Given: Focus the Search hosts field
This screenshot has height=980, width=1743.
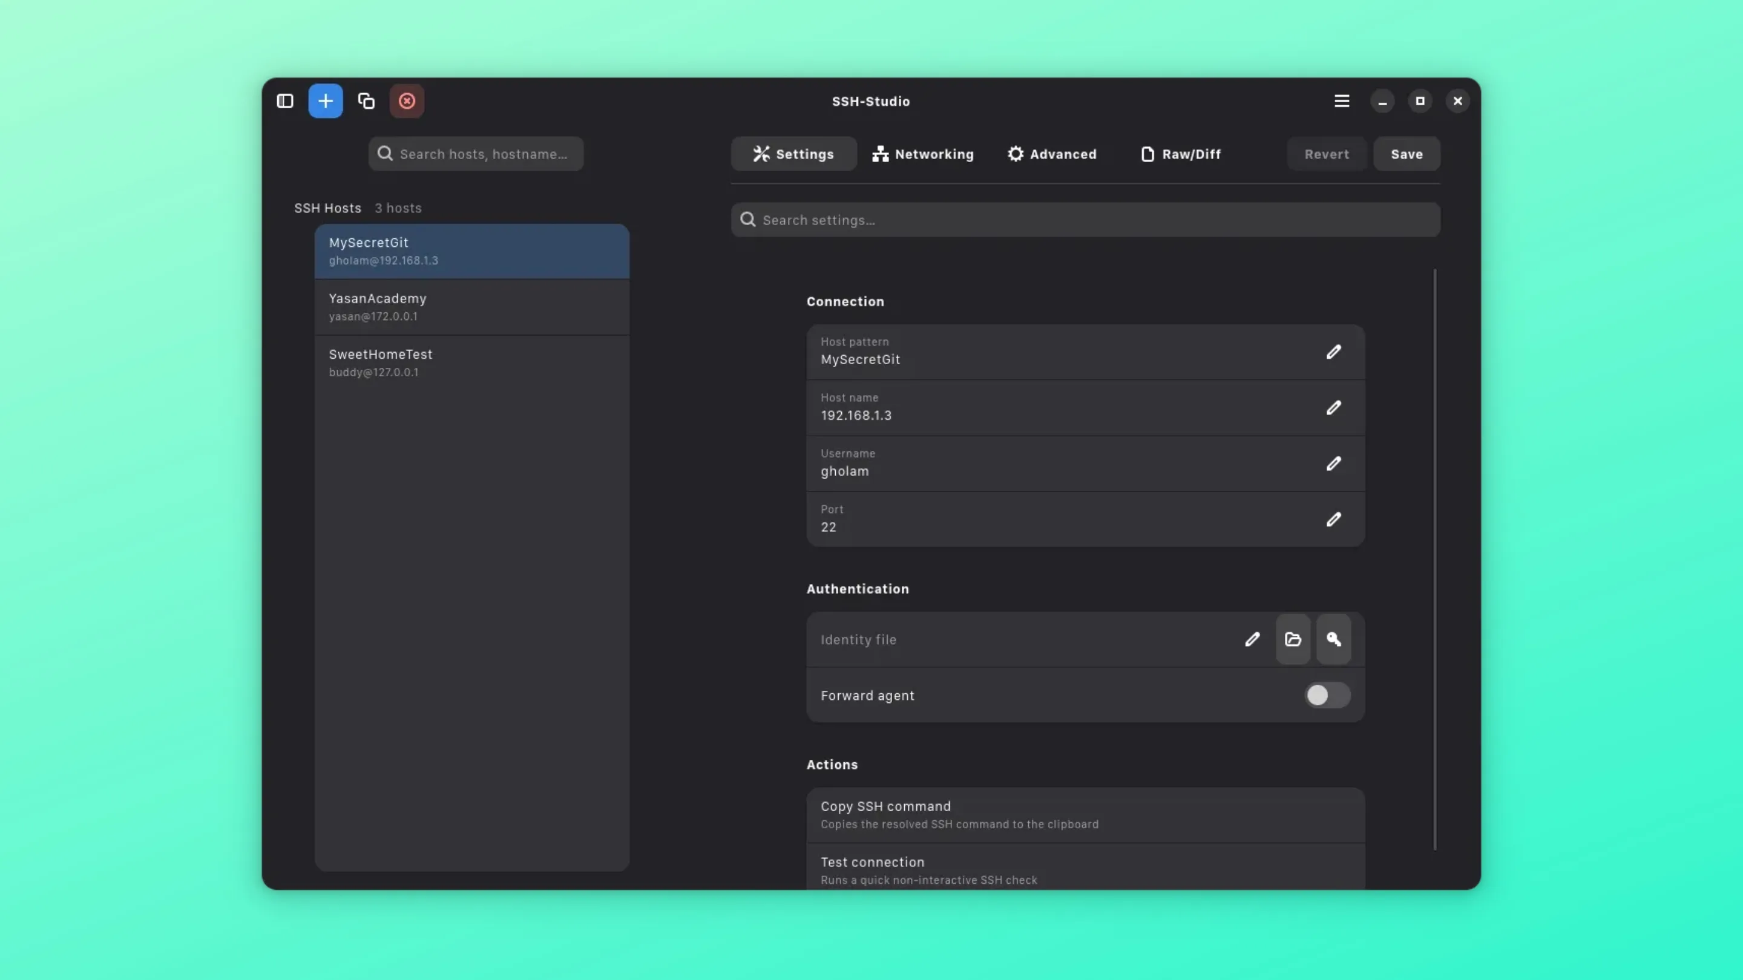Looking at the screenshot, I should coord(476,154).
